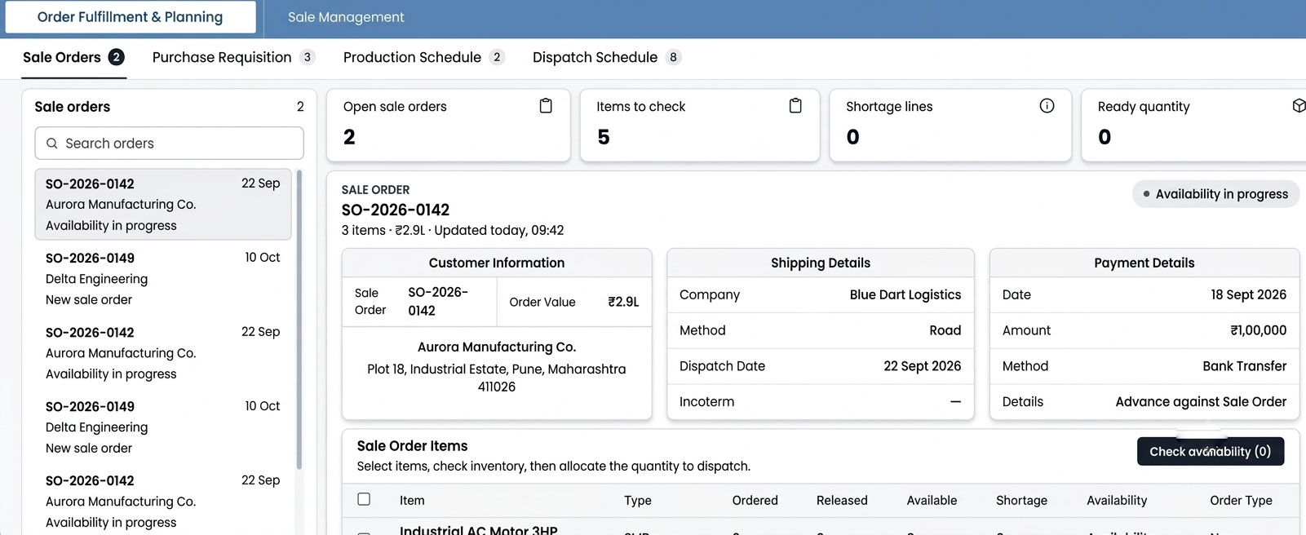
Task: Click info icon on Shortage lines card
Action: (1047, 106)
